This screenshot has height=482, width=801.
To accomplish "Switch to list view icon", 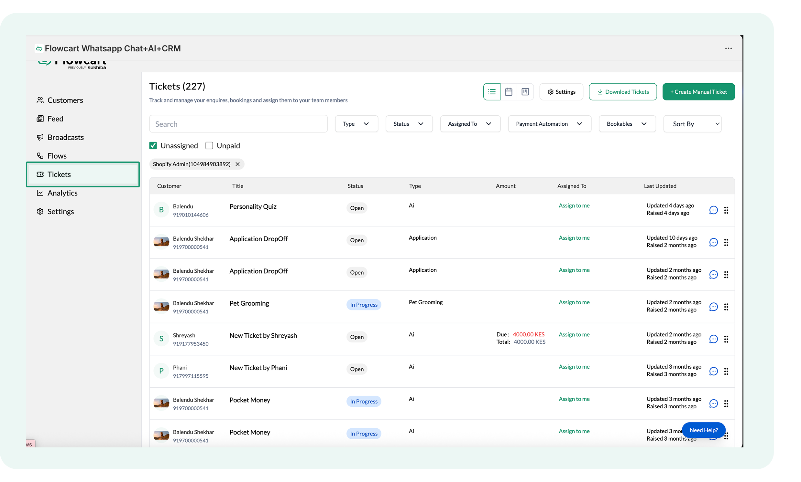I will tap(491, 92).
